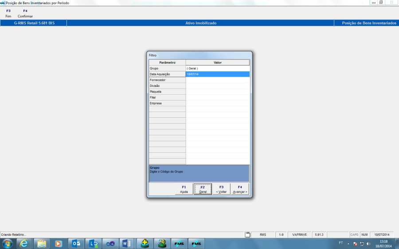Go back with F3 Voltar button
Viewport: 399px width, 249px height.
pos(221,189)
